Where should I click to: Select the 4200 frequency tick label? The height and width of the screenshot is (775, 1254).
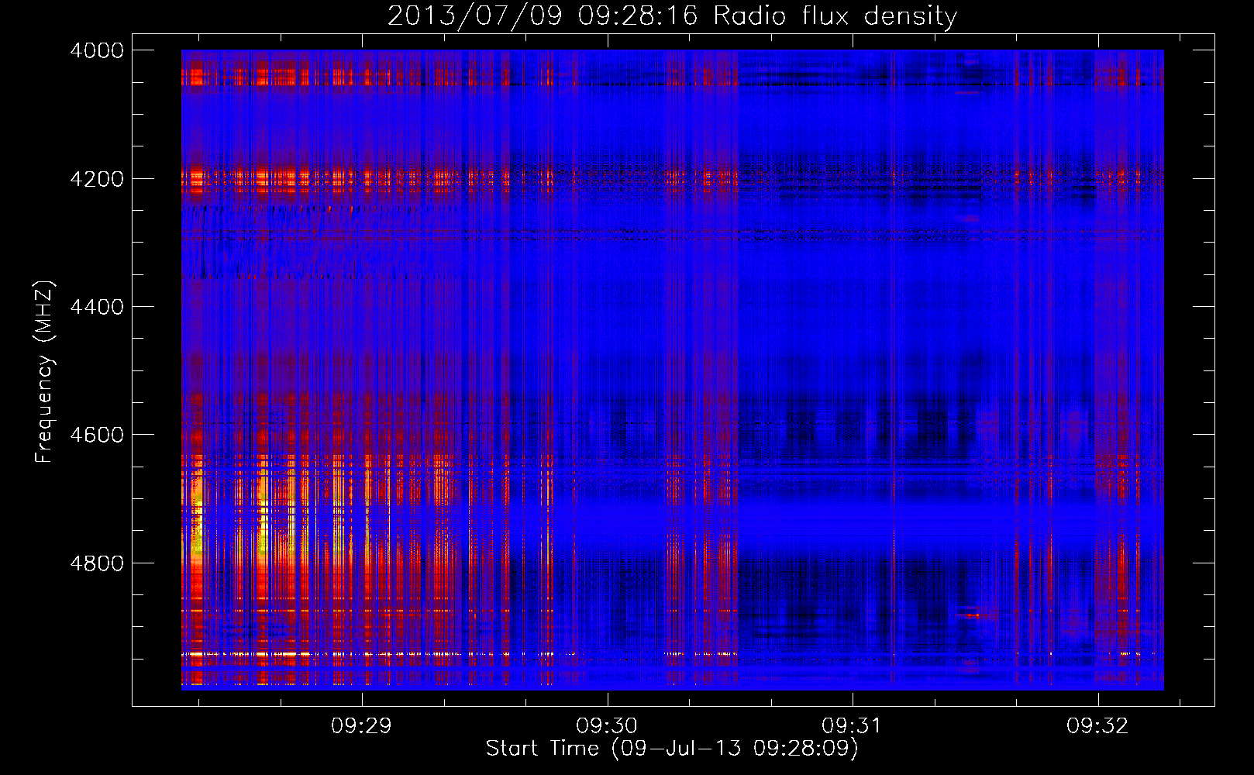point(97,179)
